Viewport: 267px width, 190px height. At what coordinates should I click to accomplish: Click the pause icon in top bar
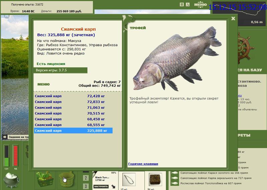click(x=182, y=5)
